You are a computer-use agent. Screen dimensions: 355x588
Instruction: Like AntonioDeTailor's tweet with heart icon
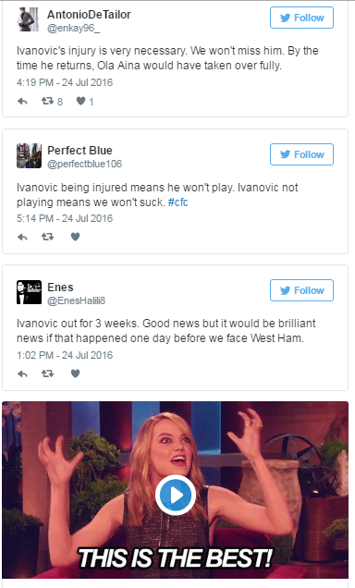pos(80,101)
